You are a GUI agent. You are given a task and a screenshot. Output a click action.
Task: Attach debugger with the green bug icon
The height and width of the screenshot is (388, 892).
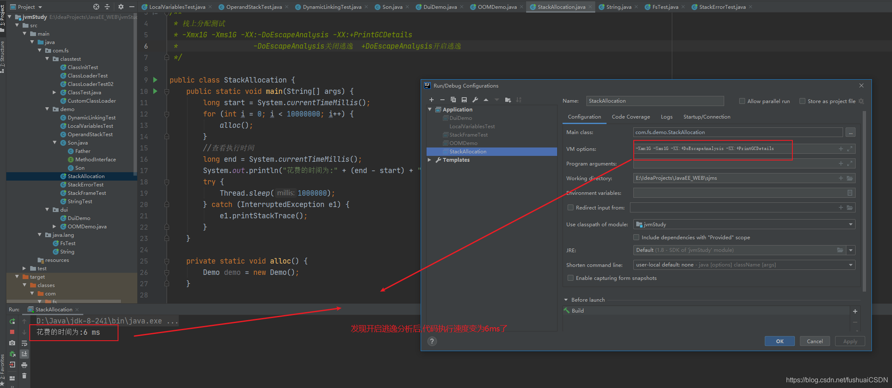12,354
